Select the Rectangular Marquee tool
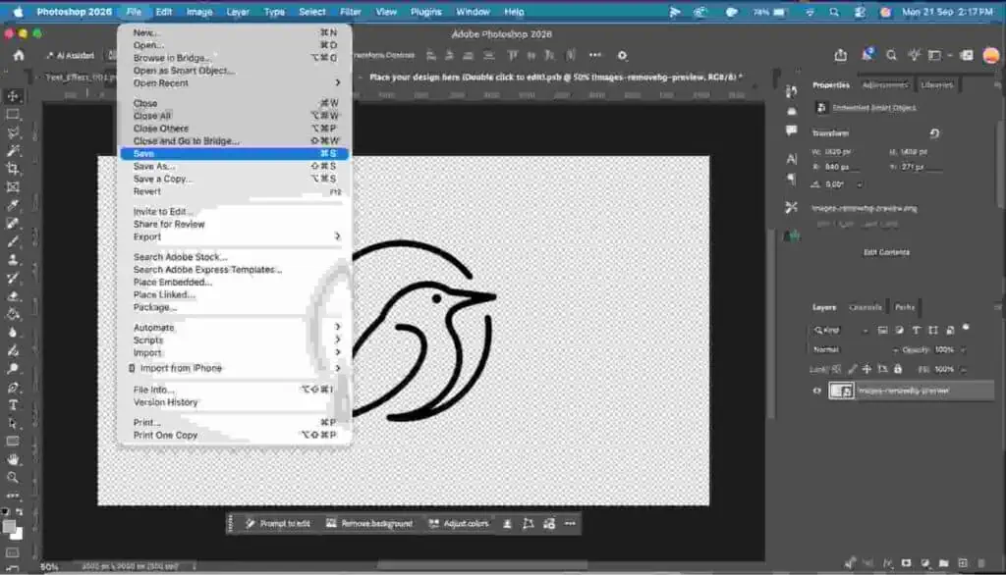Image resolution: width=1006 pixels, height=575 pixels. click(x=13, y=115)
